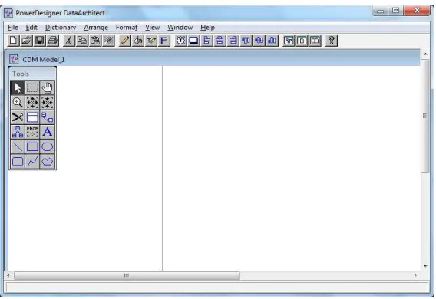
Task: Select the Rectangle shape tool
Action: [x=32, y=146]
